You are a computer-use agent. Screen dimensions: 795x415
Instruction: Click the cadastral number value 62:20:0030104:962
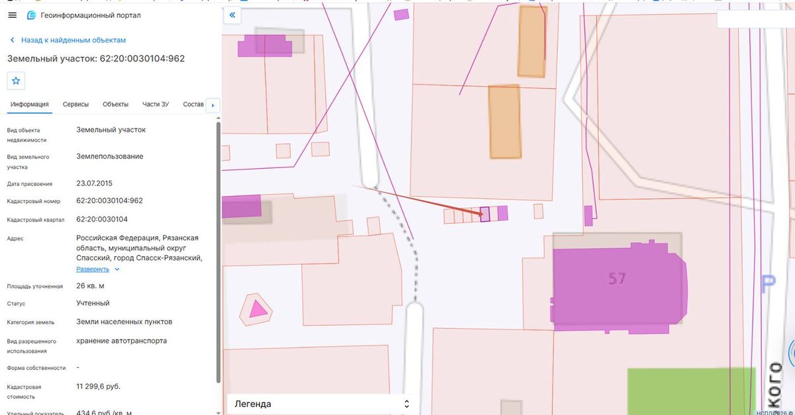[110, 201]
